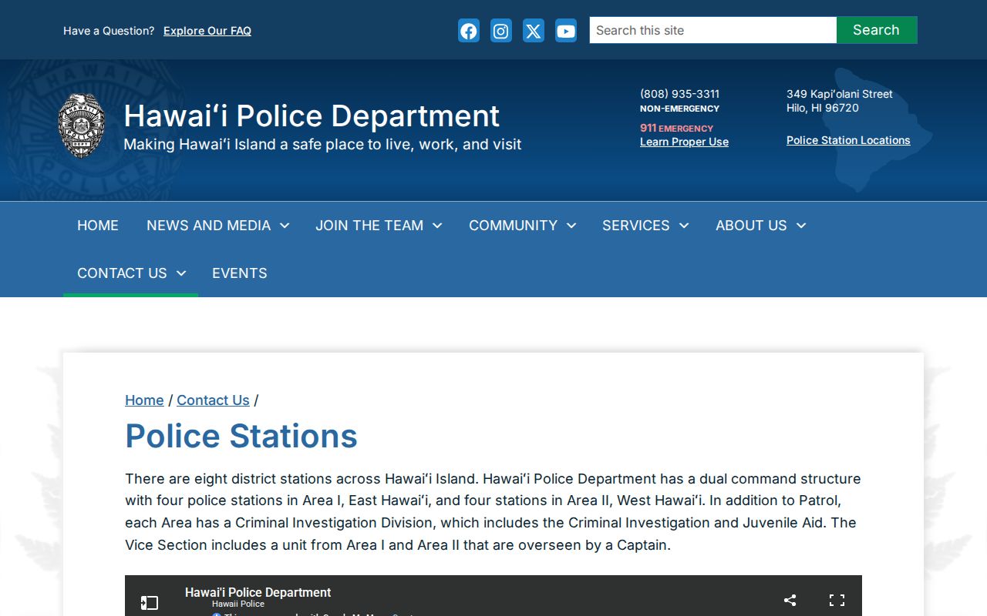
Task: Click the police badge logo
Action: click(x=82, y=126)
